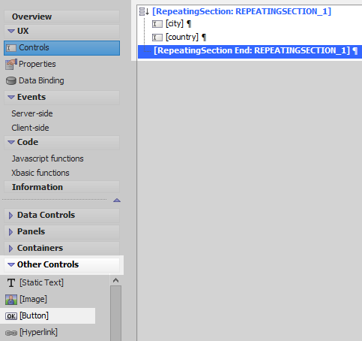Click the OK Button control icon
Image resolution: width=362 pixels, height=341 pixels.
tap(11, 316)
